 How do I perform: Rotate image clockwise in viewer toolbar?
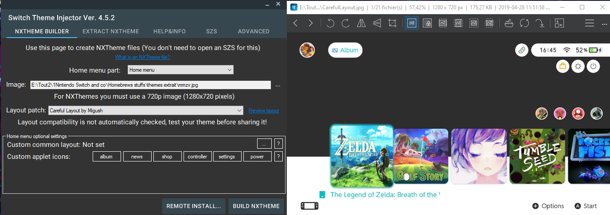346,23
